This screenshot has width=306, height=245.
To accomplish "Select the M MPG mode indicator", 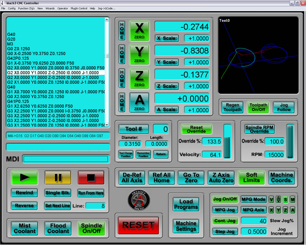I will (293, 199).
